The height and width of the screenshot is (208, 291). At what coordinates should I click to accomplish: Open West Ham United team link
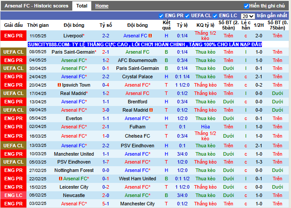[x=137, y=179]
